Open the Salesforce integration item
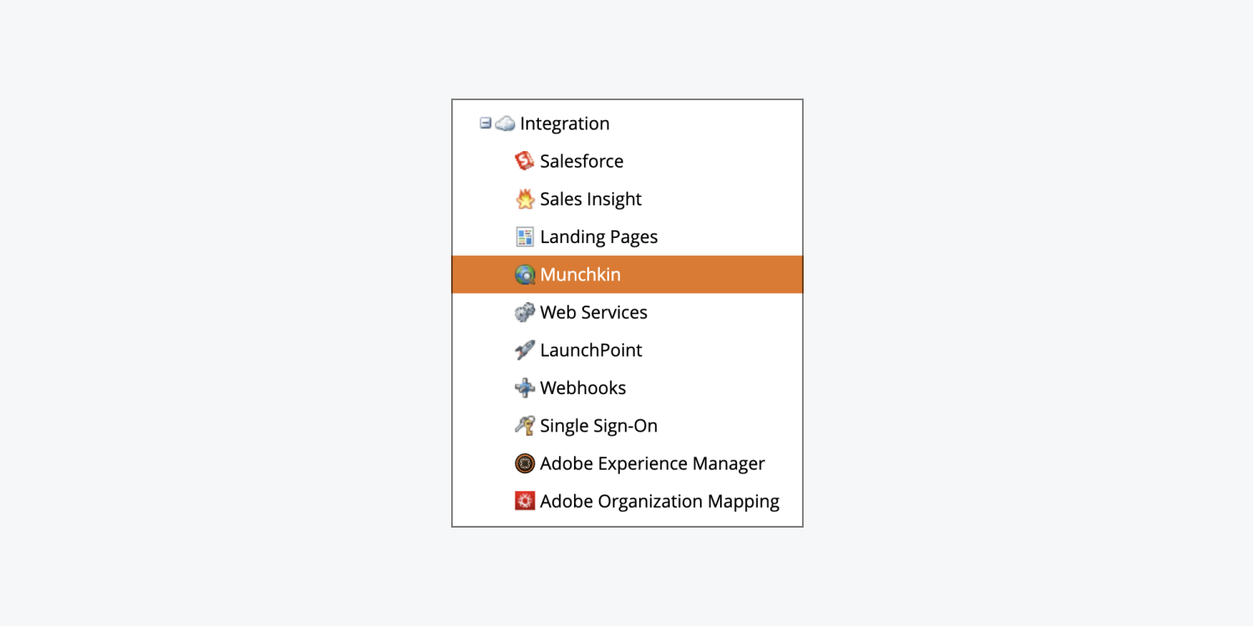The height and width of the screenshot is (627, 1254). pos(581,161)
